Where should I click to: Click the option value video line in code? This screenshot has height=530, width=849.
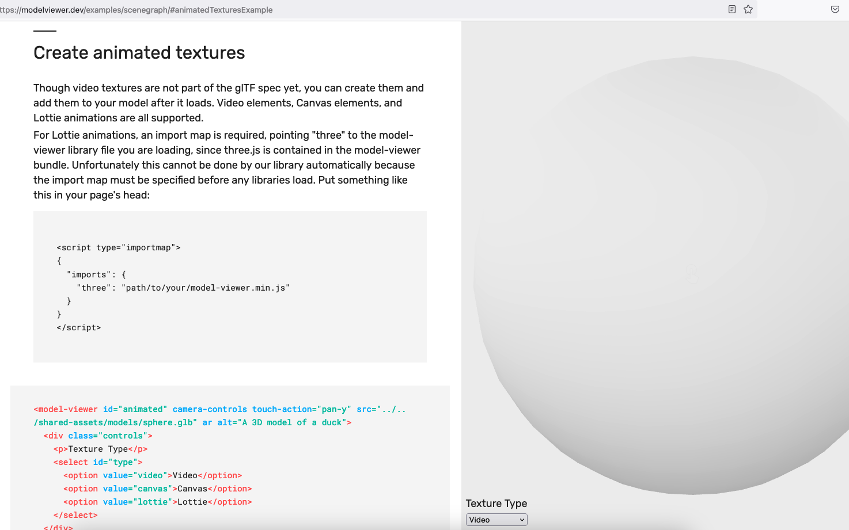153,475
